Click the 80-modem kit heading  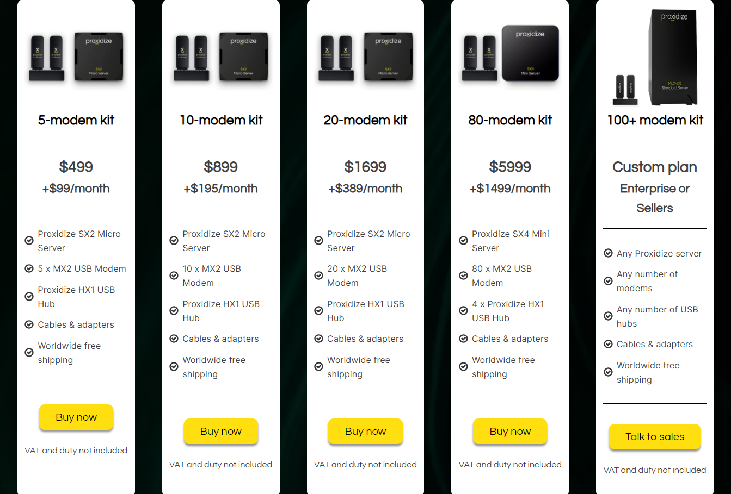[510, 120]
